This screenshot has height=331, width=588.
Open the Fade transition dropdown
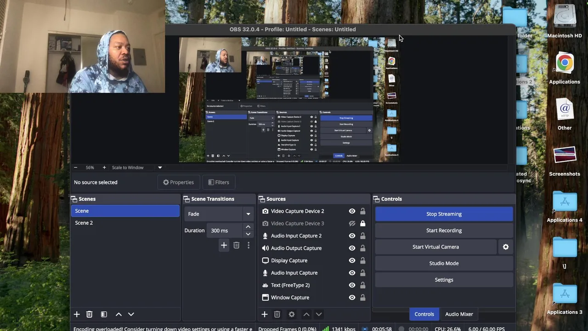(x=219, y=214)
